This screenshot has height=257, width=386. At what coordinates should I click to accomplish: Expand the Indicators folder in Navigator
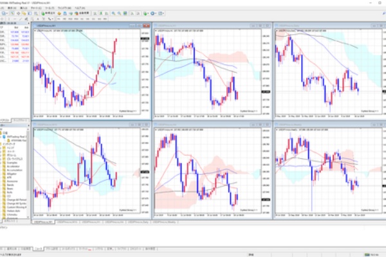(x=2, y=145)
